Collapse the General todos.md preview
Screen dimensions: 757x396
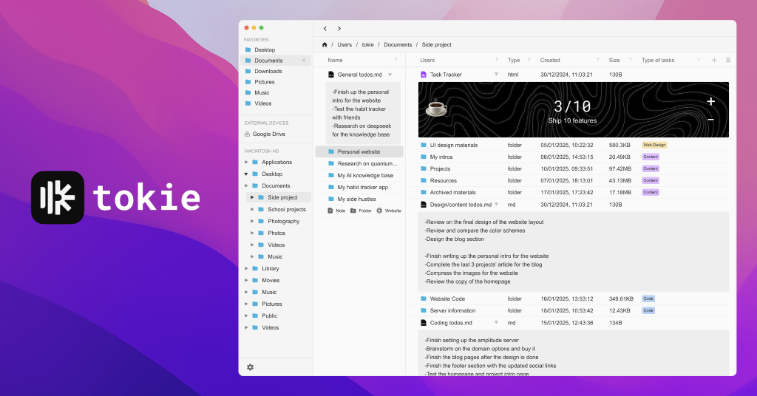(x=390, y=75)
